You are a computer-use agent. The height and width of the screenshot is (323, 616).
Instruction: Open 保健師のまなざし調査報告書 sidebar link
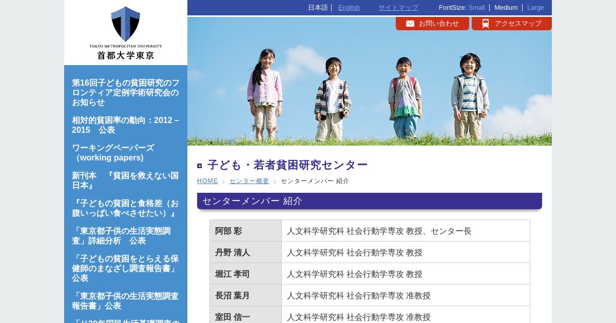tap(126, 268)
